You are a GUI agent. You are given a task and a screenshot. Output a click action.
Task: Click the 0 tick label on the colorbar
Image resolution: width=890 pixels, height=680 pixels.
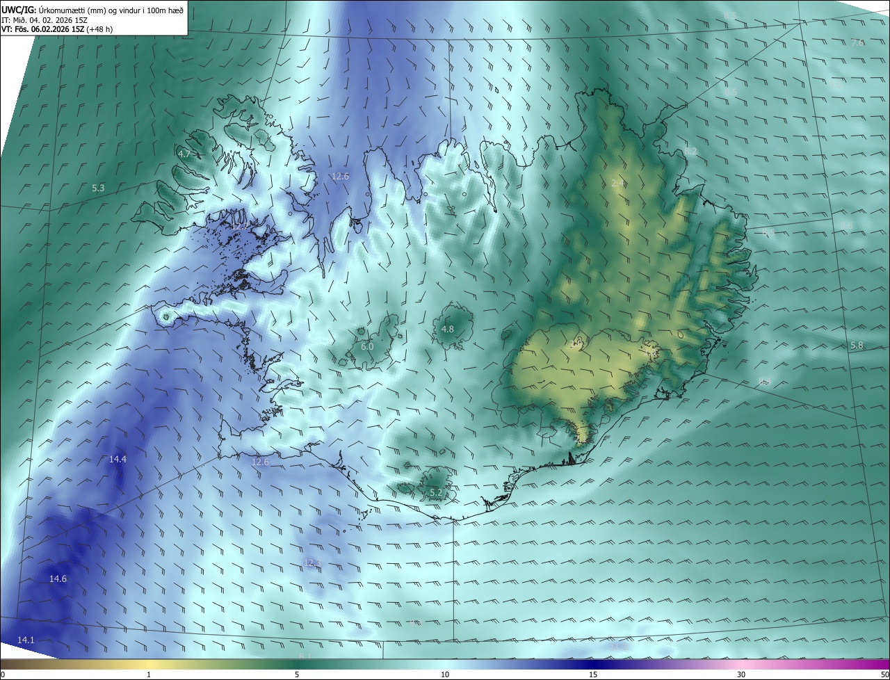[3, 674]
